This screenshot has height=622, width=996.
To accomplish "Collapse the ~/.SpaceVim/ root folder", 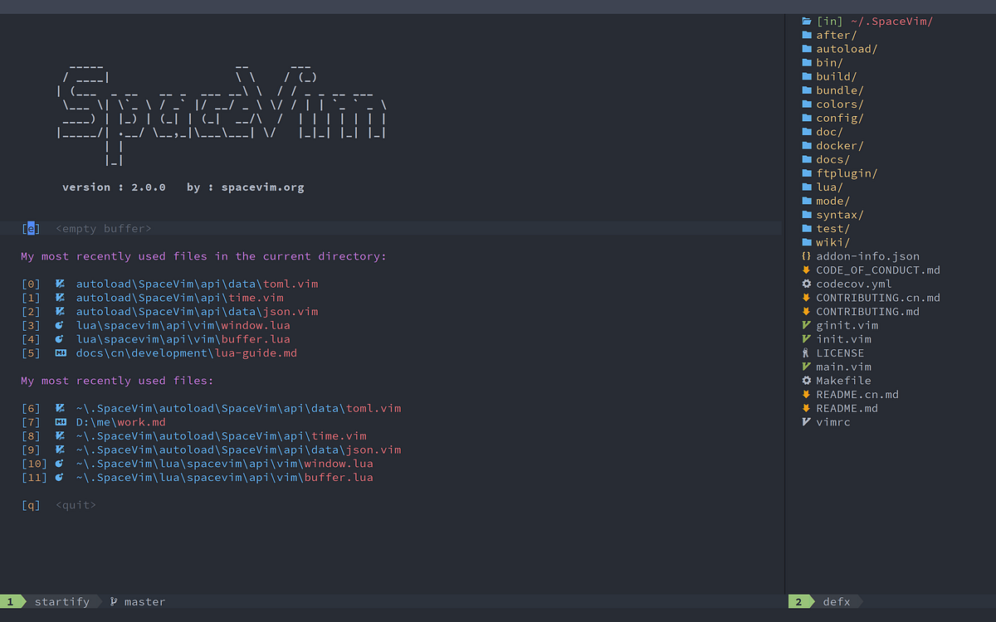I will [x=892, y=21].
